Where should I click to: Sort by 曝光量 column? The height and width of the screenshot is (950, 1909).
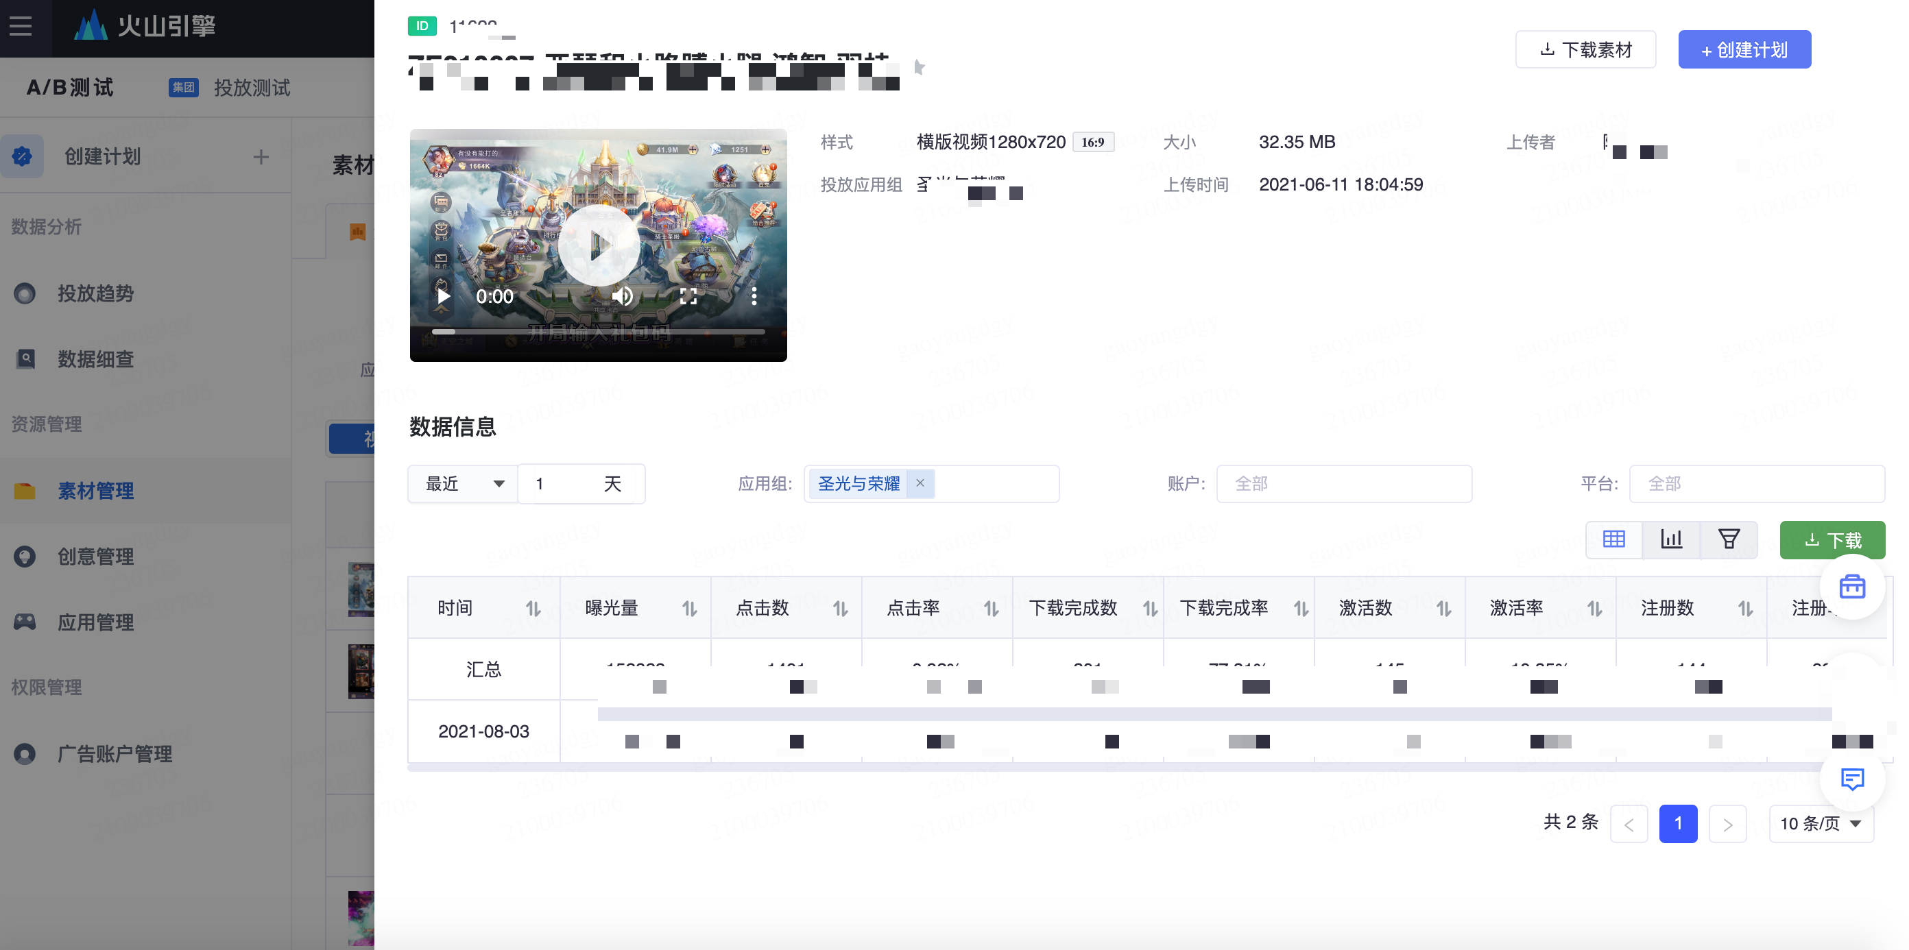click(x=690, y=609)
